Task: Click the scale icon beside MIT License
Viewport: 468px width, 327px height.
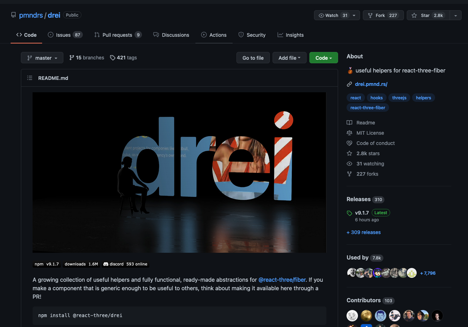Action: click(x=349, y=133)
